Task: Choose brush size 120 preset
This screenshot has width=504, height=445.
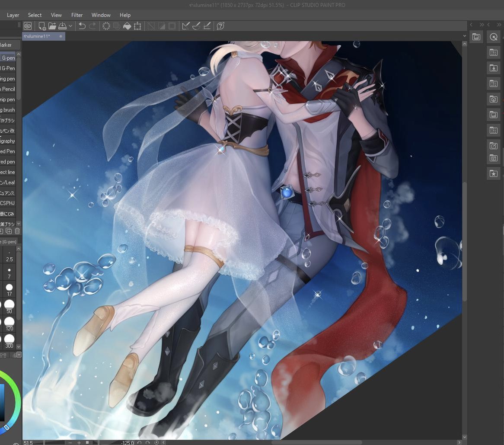Action: pos(10,324)
